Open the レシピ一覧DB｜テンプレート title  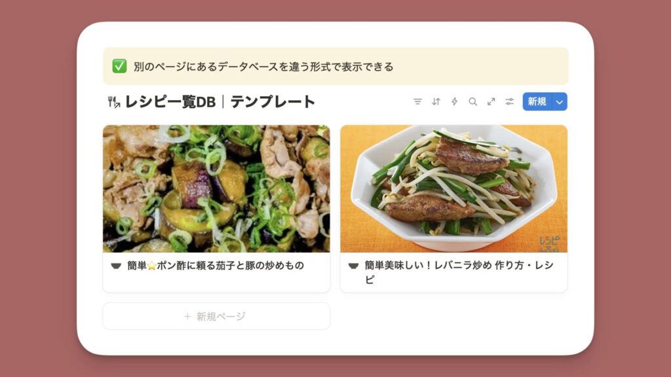pos(220,102)
